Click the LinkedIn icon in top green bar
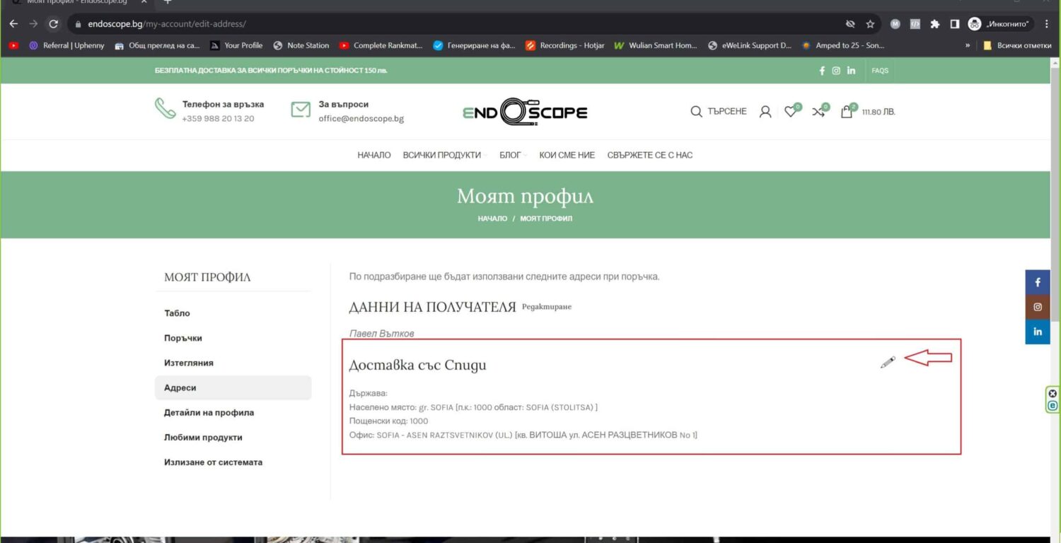Image resolution: width=1061 pixels, height=543 pixels. pyautogui.click(x=851, y=71)
